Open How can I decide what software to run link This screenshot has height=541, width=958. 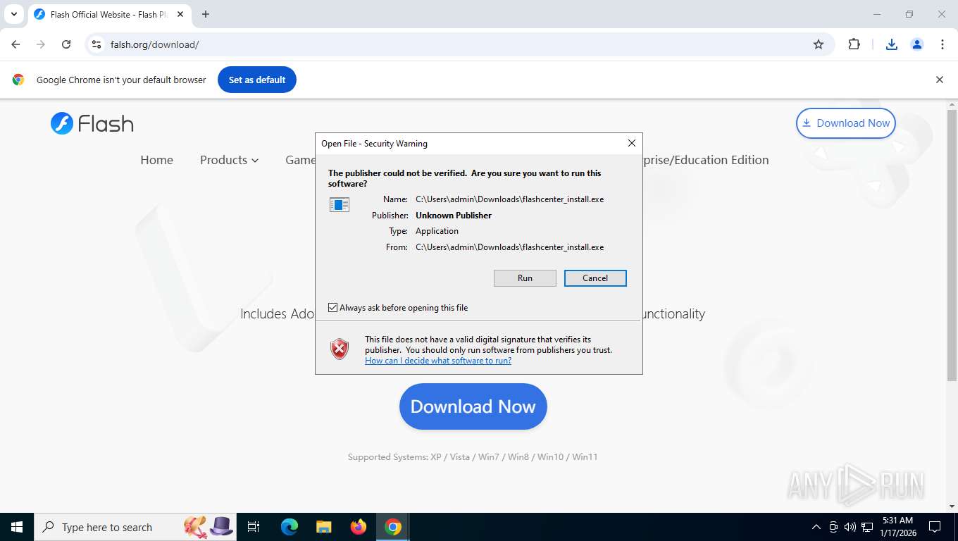tap(438, 361)
